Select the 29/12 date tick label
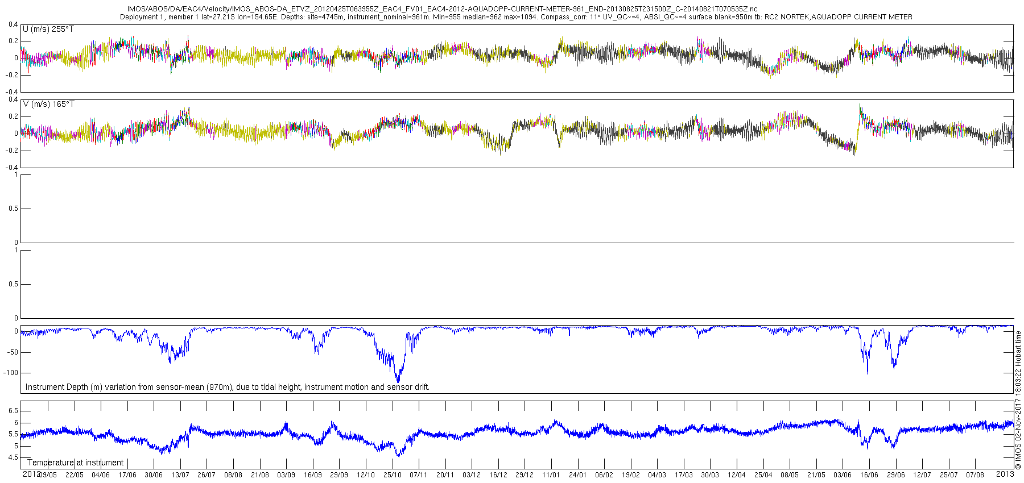Viewport: 1024px width, 483px height. click(525, 475)
